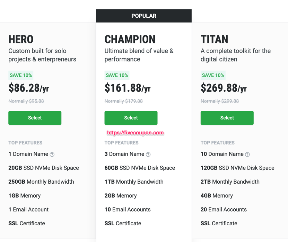Image resolution: width=288 pixels, height=242 pixels.
Task: Click the CHAMPION plan title
Action: pos(130,39)
